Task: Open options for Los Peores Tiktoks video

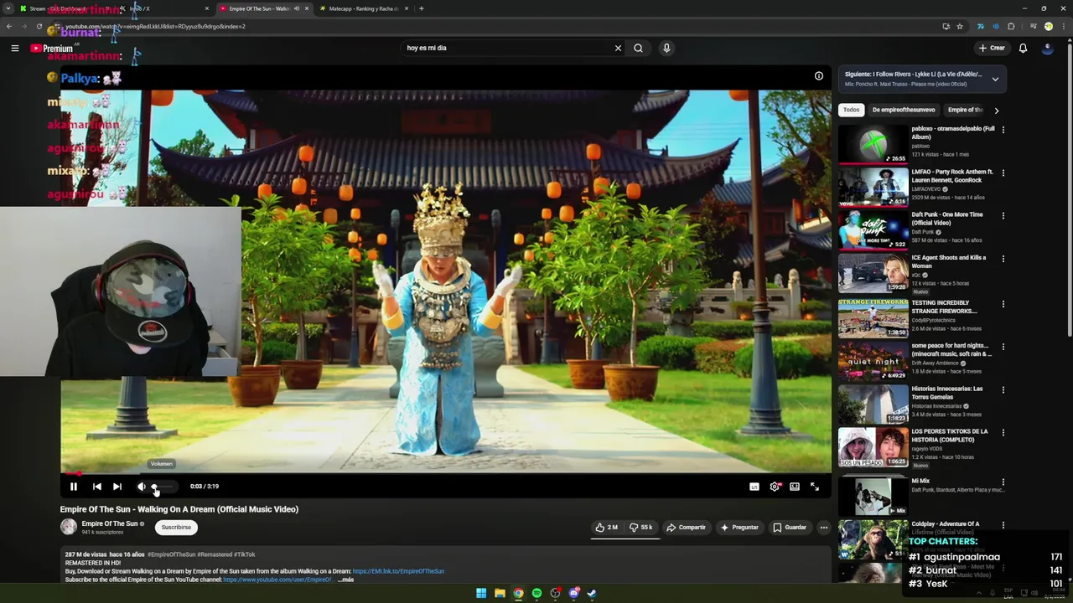Action: [x=1003, y=432]
